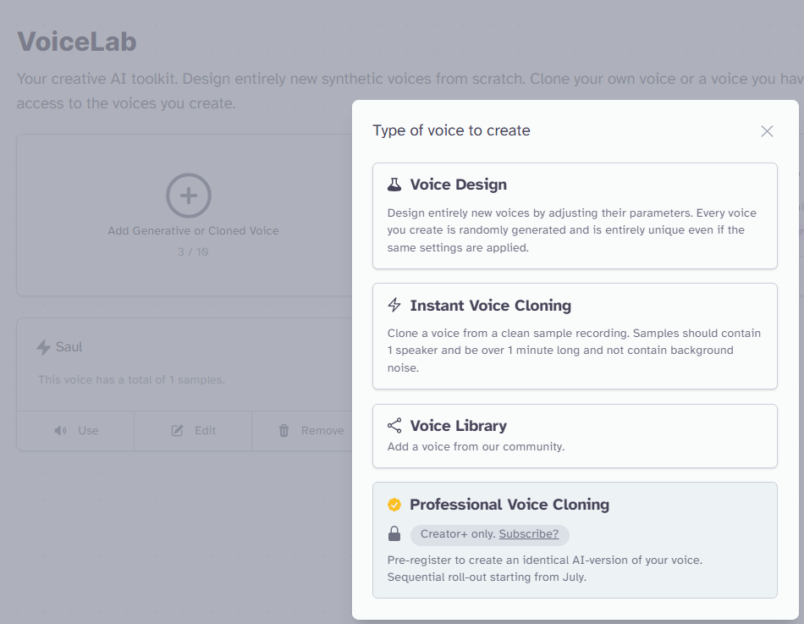
Task: Click the Instant Voice Cloning description paragraph
Action: [x=574, y=351]
